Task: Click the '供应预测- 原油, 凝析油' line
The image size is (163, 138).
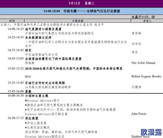Action: tap(61, 132)
